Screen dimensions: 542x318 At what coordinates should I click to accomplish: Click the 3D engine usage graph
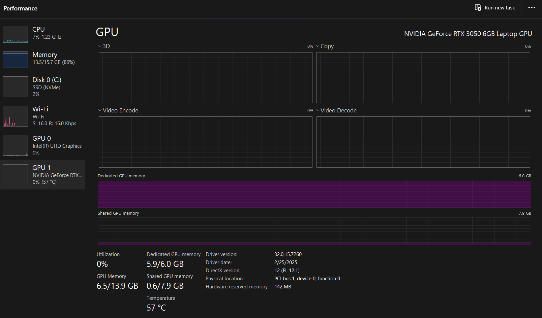pos(205,78)
